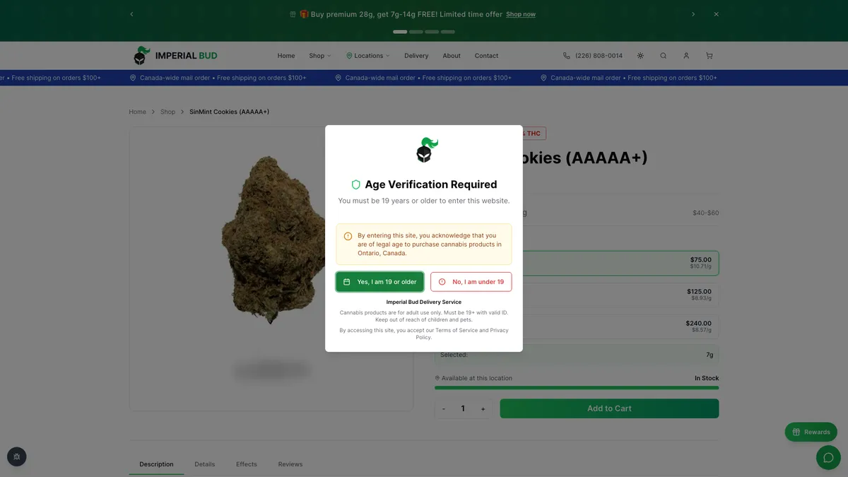Click the Imperial Bud logo in header

tap(175, 56)
